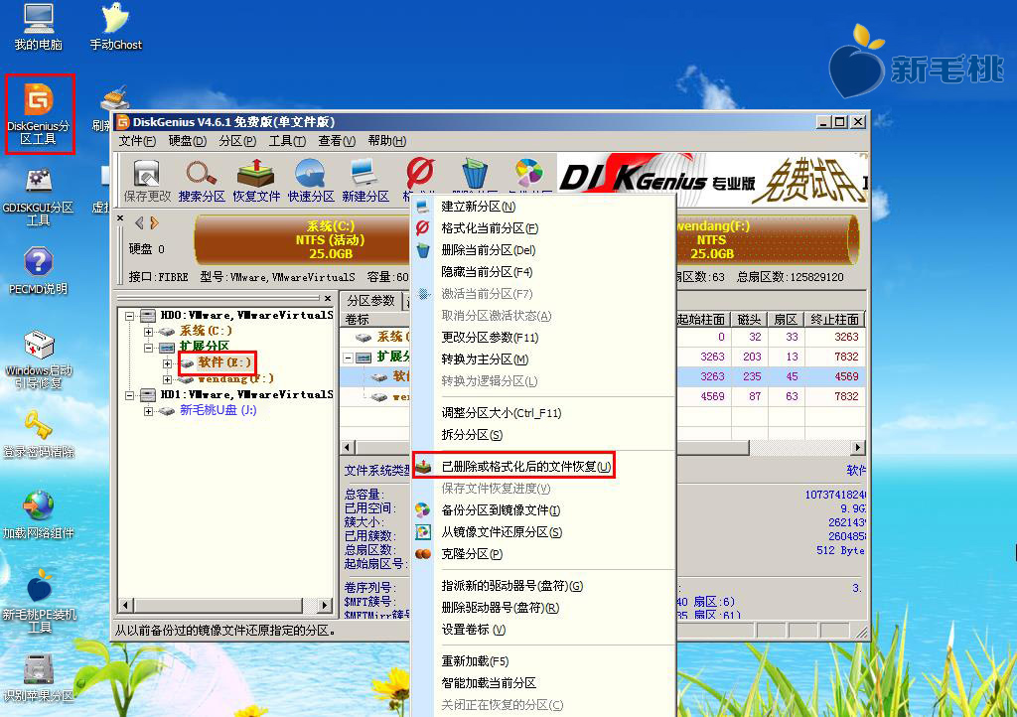Choose 重新加载(F5) from the context menu
This screenshot has width=1017, height=717.
[543, 661]
